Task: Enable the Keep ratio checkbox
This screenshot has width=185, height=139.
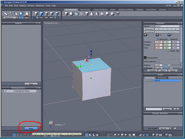Action: [169, 51]
